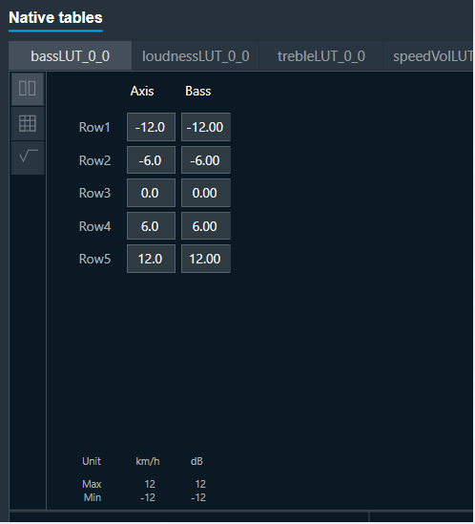Edit Row2 Axis value -6.0

click(151, 160)
